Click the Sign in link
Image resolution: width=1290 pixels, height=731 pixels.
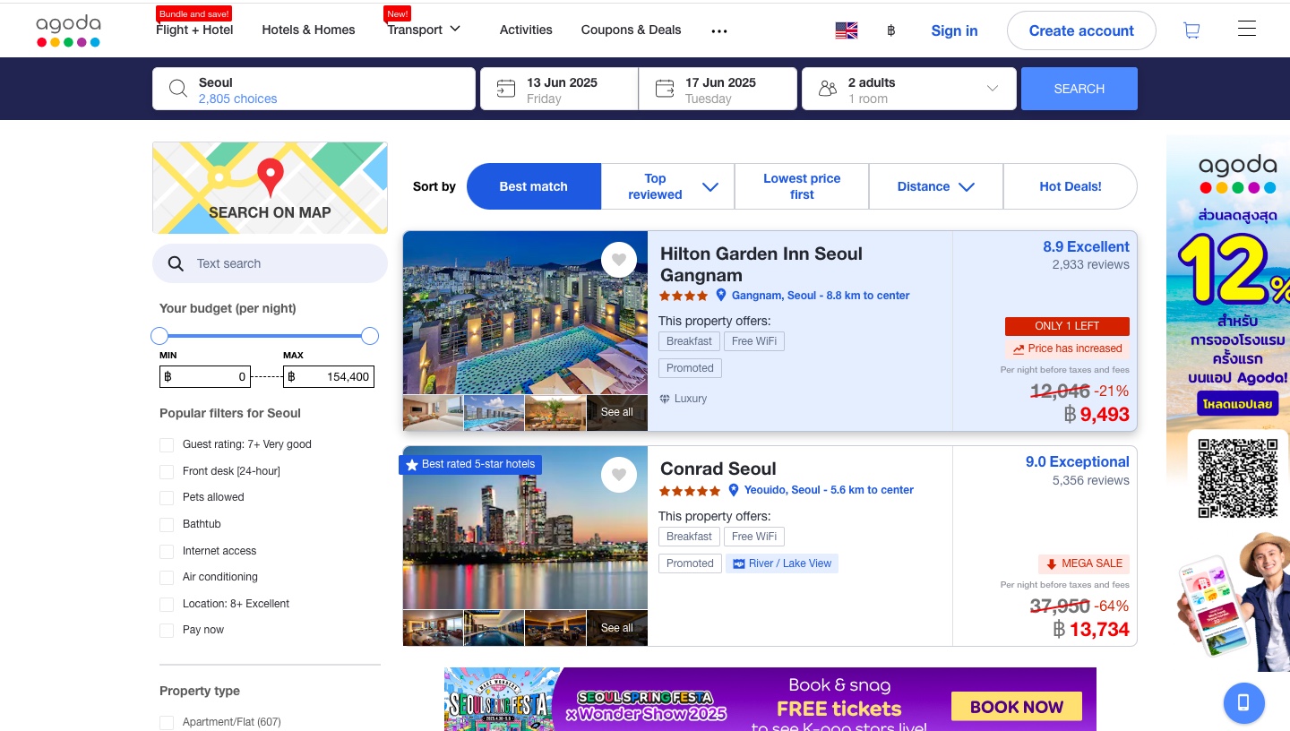click(x=954, y=30)
